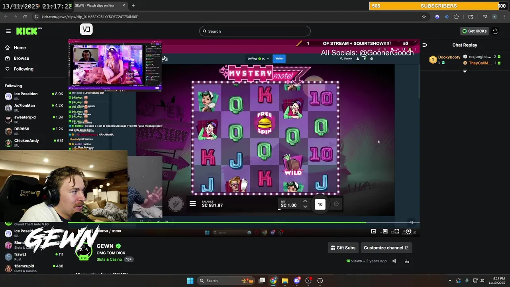Focus the Kick search field

click(255, 31)
